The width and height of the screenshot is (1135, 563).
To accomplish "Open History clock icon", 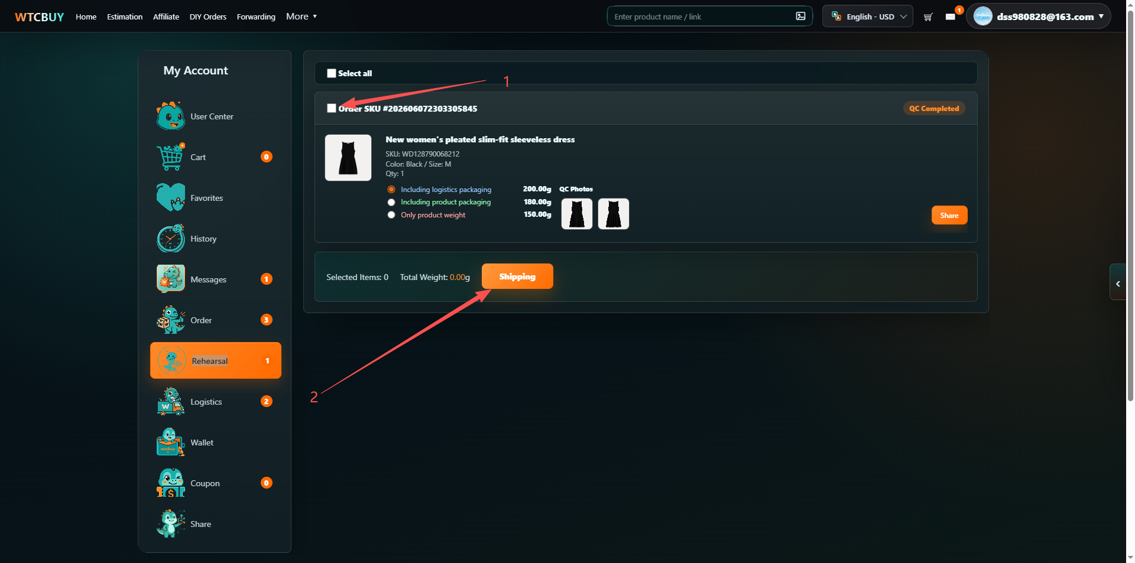I will coord(170,238).
